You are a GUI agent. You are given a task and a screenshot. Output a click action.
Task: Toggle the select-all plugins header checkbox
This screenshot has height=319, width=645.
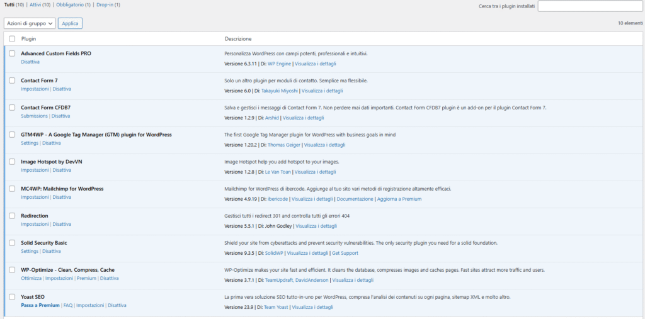pyautogui.click(x=12, y=39)
